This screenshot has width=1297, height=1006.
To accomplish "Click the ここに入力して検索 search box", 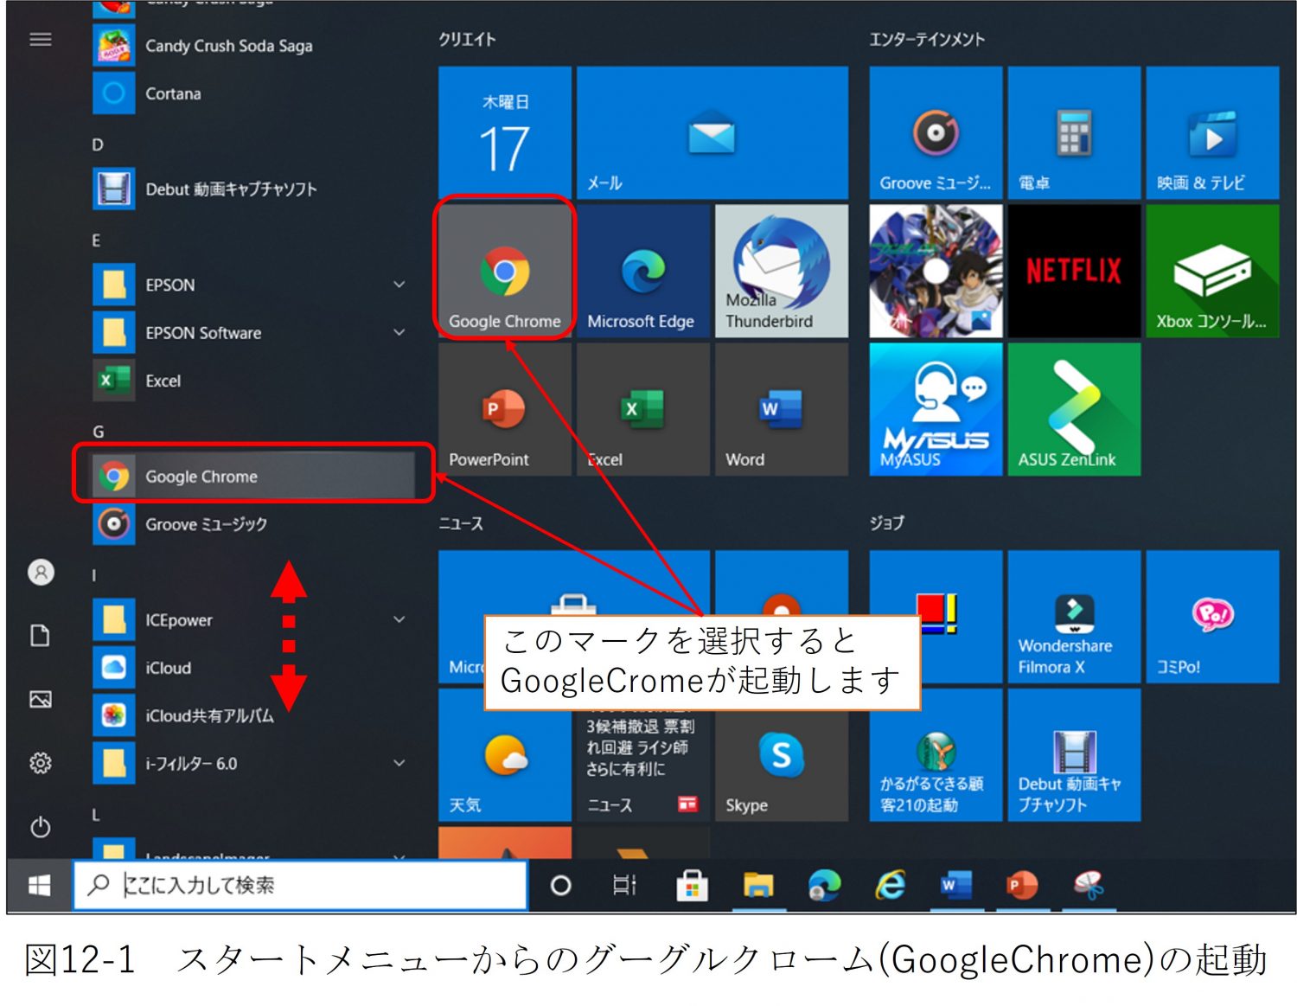I will (x=300, y=885).
